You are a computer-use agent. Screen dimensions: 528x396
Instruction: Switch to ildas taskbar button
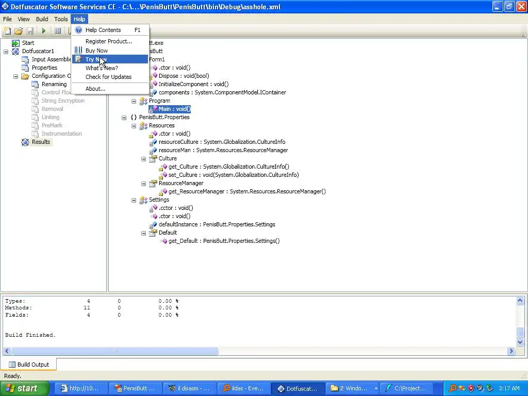pos(244,388)
